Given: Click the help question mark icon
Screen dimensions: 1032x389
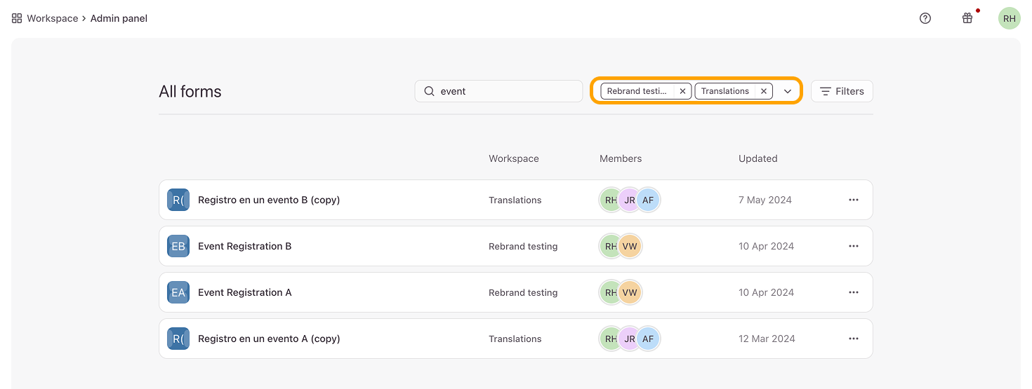Looking at the screenshot, I should point(925,18).
